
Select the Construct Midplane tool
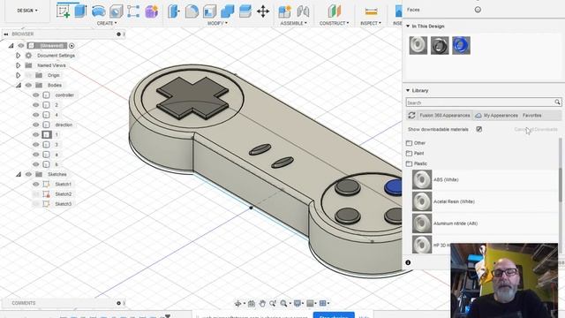(335, 11)
